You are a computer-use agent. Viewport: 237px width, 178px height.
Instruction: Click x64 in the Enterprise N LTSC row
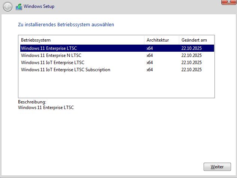click(x=150, y=55)
